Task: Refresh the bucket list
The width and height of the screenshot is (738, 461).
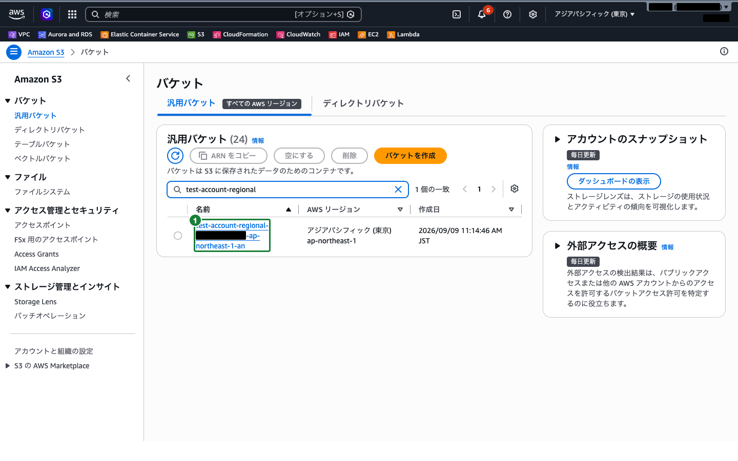Action: tap(175, 156)
